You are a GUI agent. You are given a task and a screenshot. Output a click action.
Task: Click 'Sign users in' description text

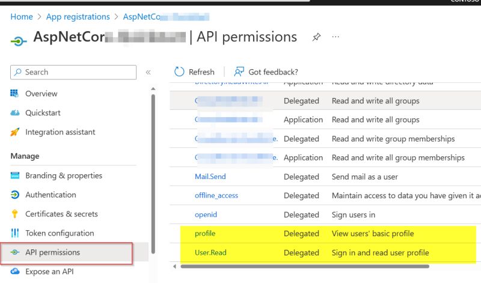pos(354,215)
